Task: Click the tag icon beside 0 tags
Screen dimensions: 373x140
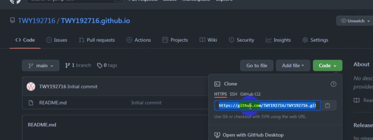Action: pos(100,65)
